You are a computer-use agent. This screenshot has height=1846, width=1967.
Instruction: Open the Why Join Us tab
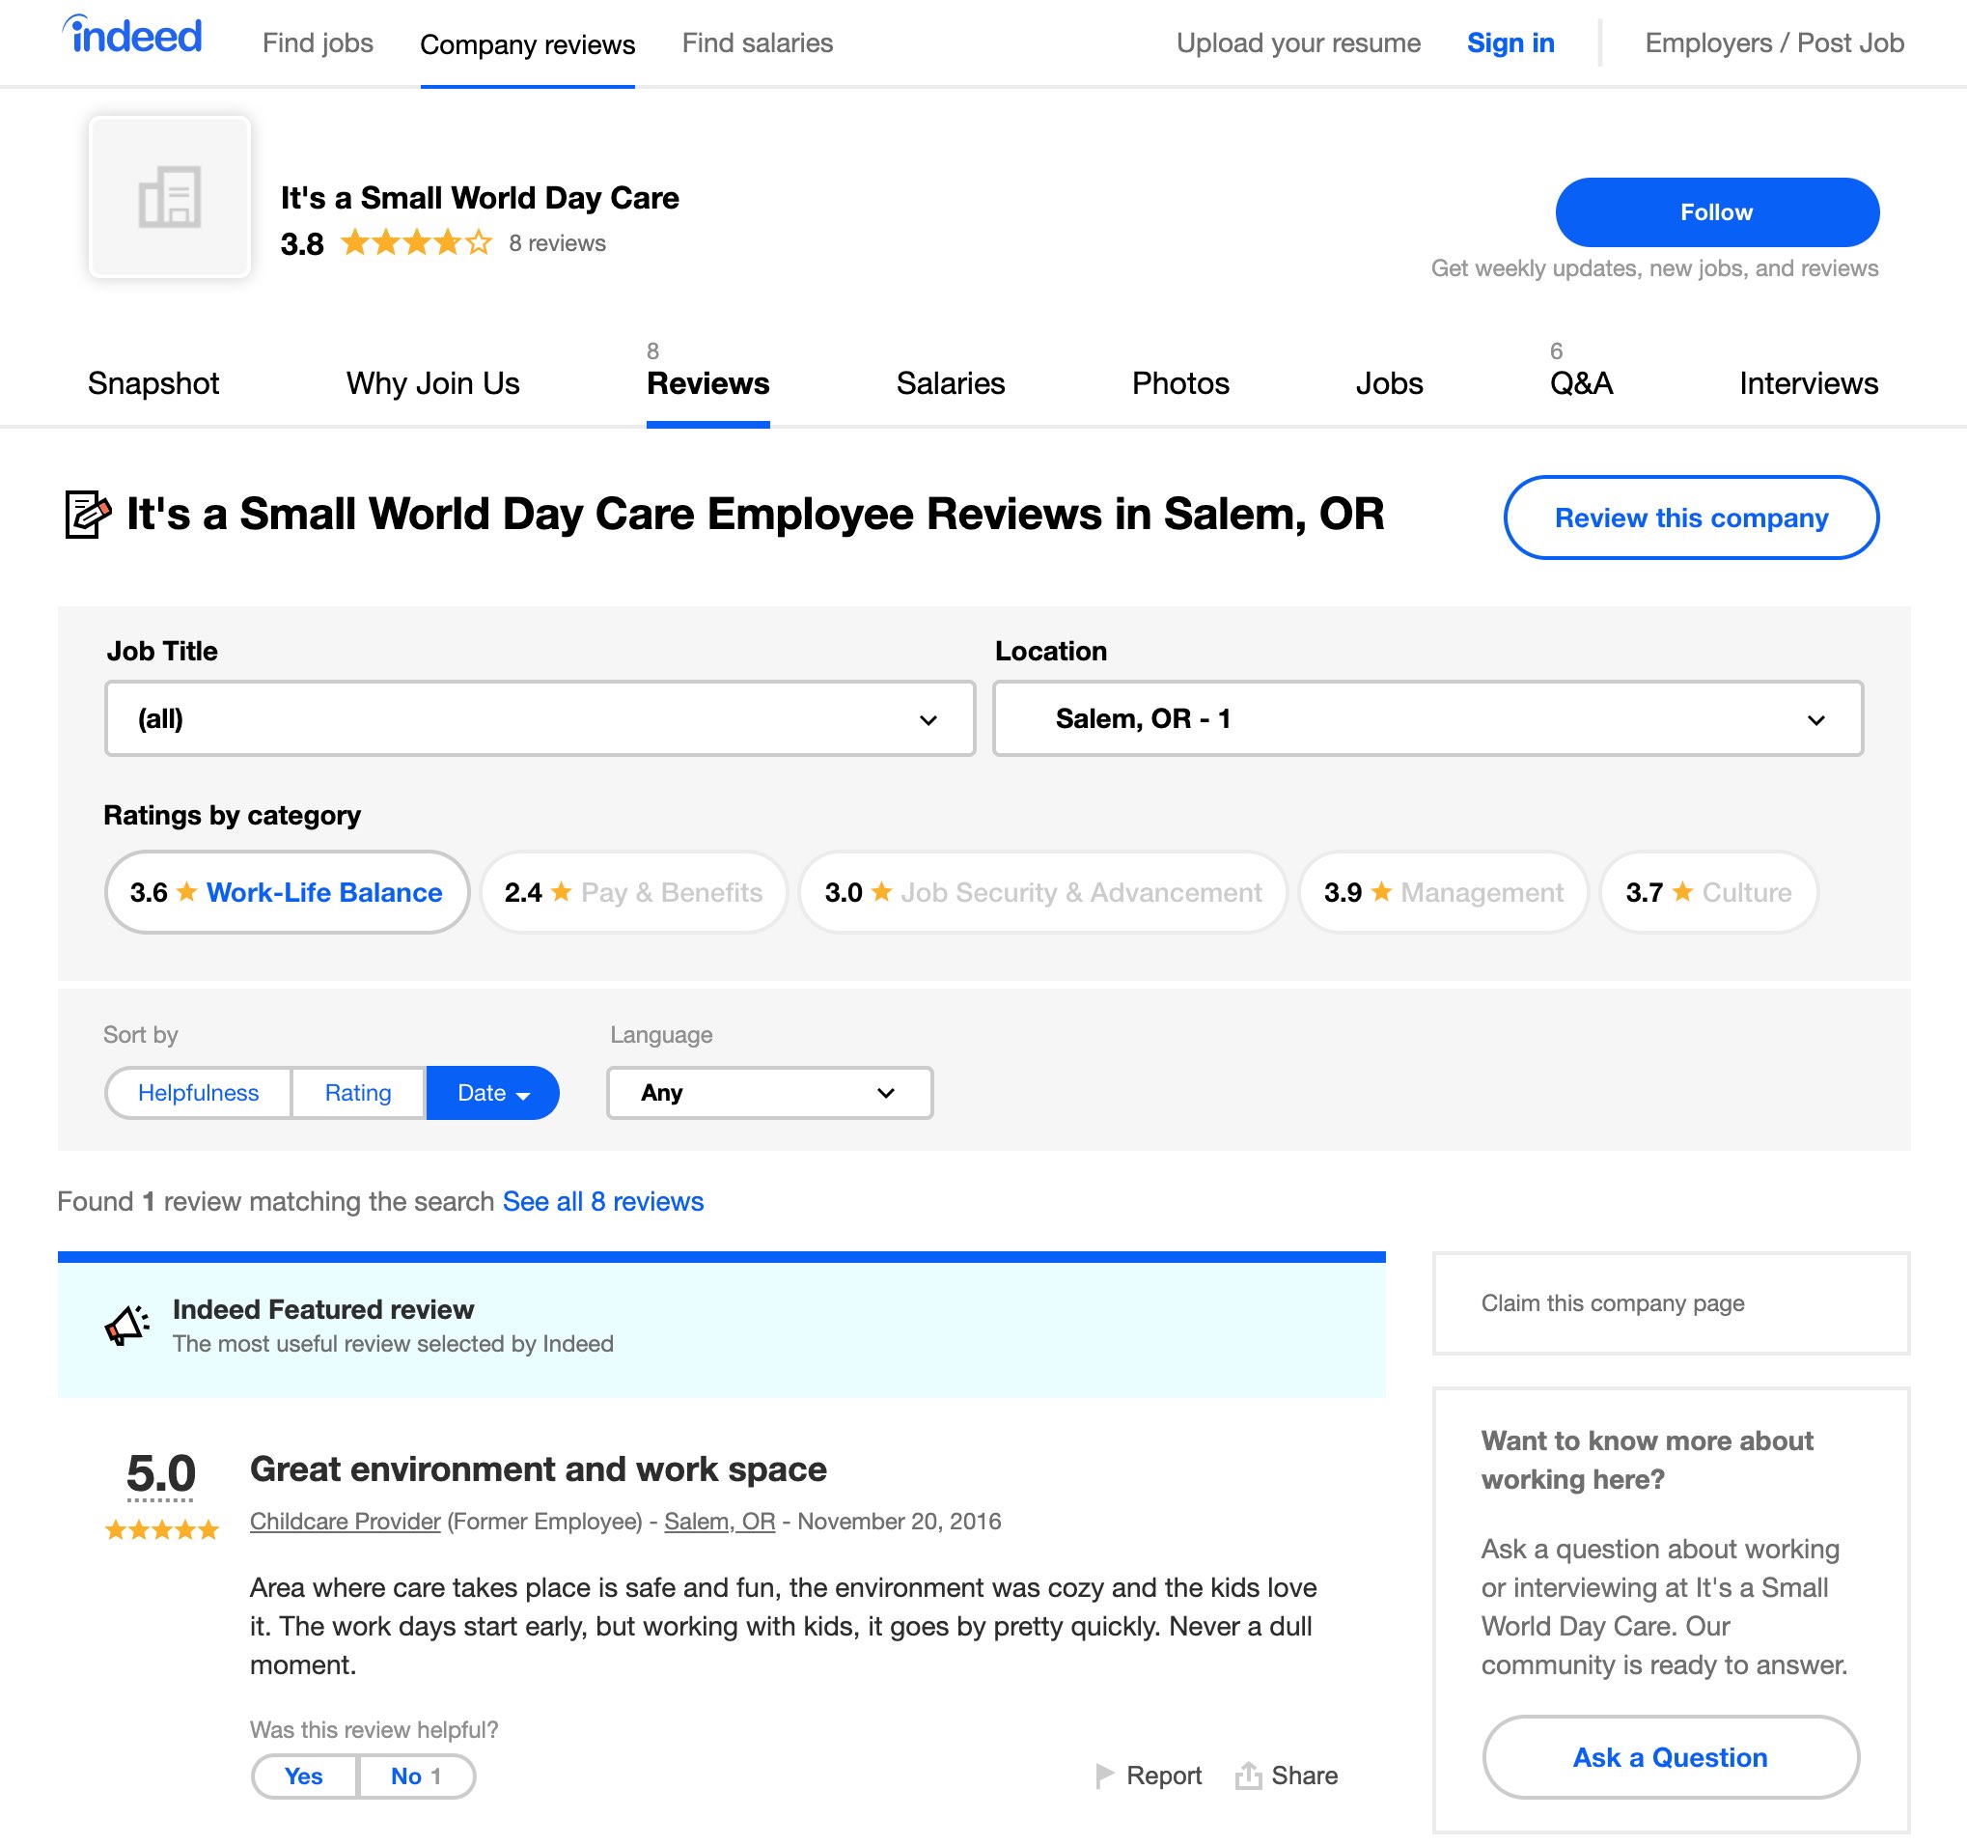pos(432,383)
